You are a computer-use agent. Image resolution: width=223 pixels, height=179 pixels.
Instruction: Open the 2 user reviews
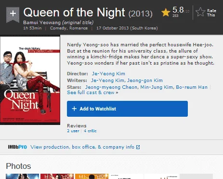(x=73, y=131)
